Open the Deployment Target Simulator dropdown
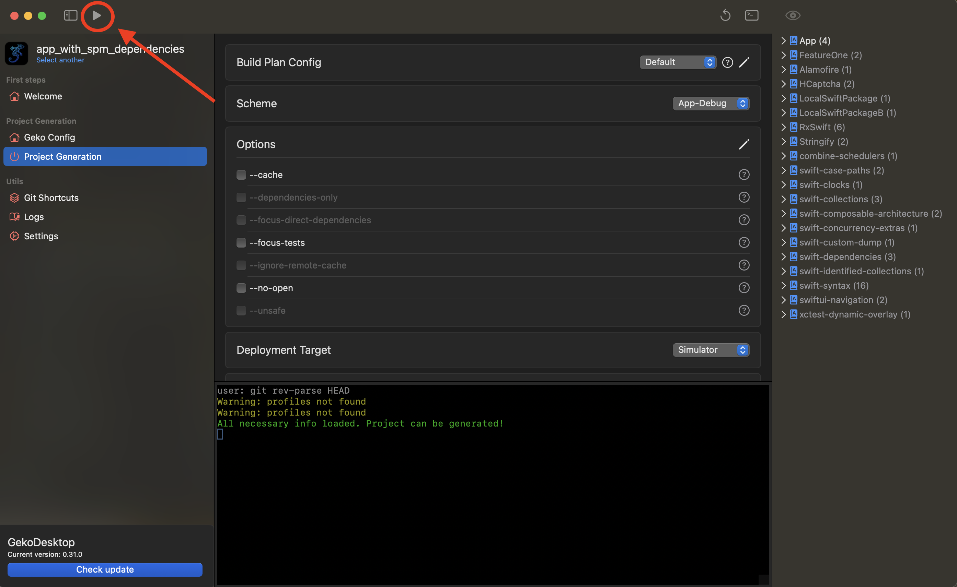 pyautogui.click(x=711, y=350)
